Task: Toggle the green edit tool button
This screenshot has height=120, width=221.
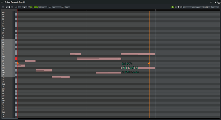Action: point(31,7)
